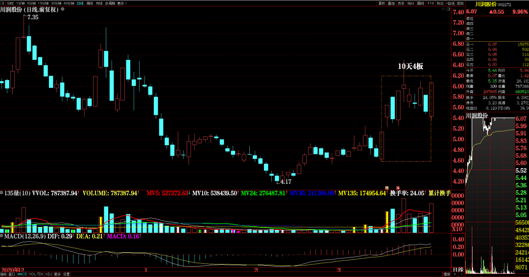Click the 日线 tab under the mini intraday chart
Screen dimensions: 529x277
(458, 270)
